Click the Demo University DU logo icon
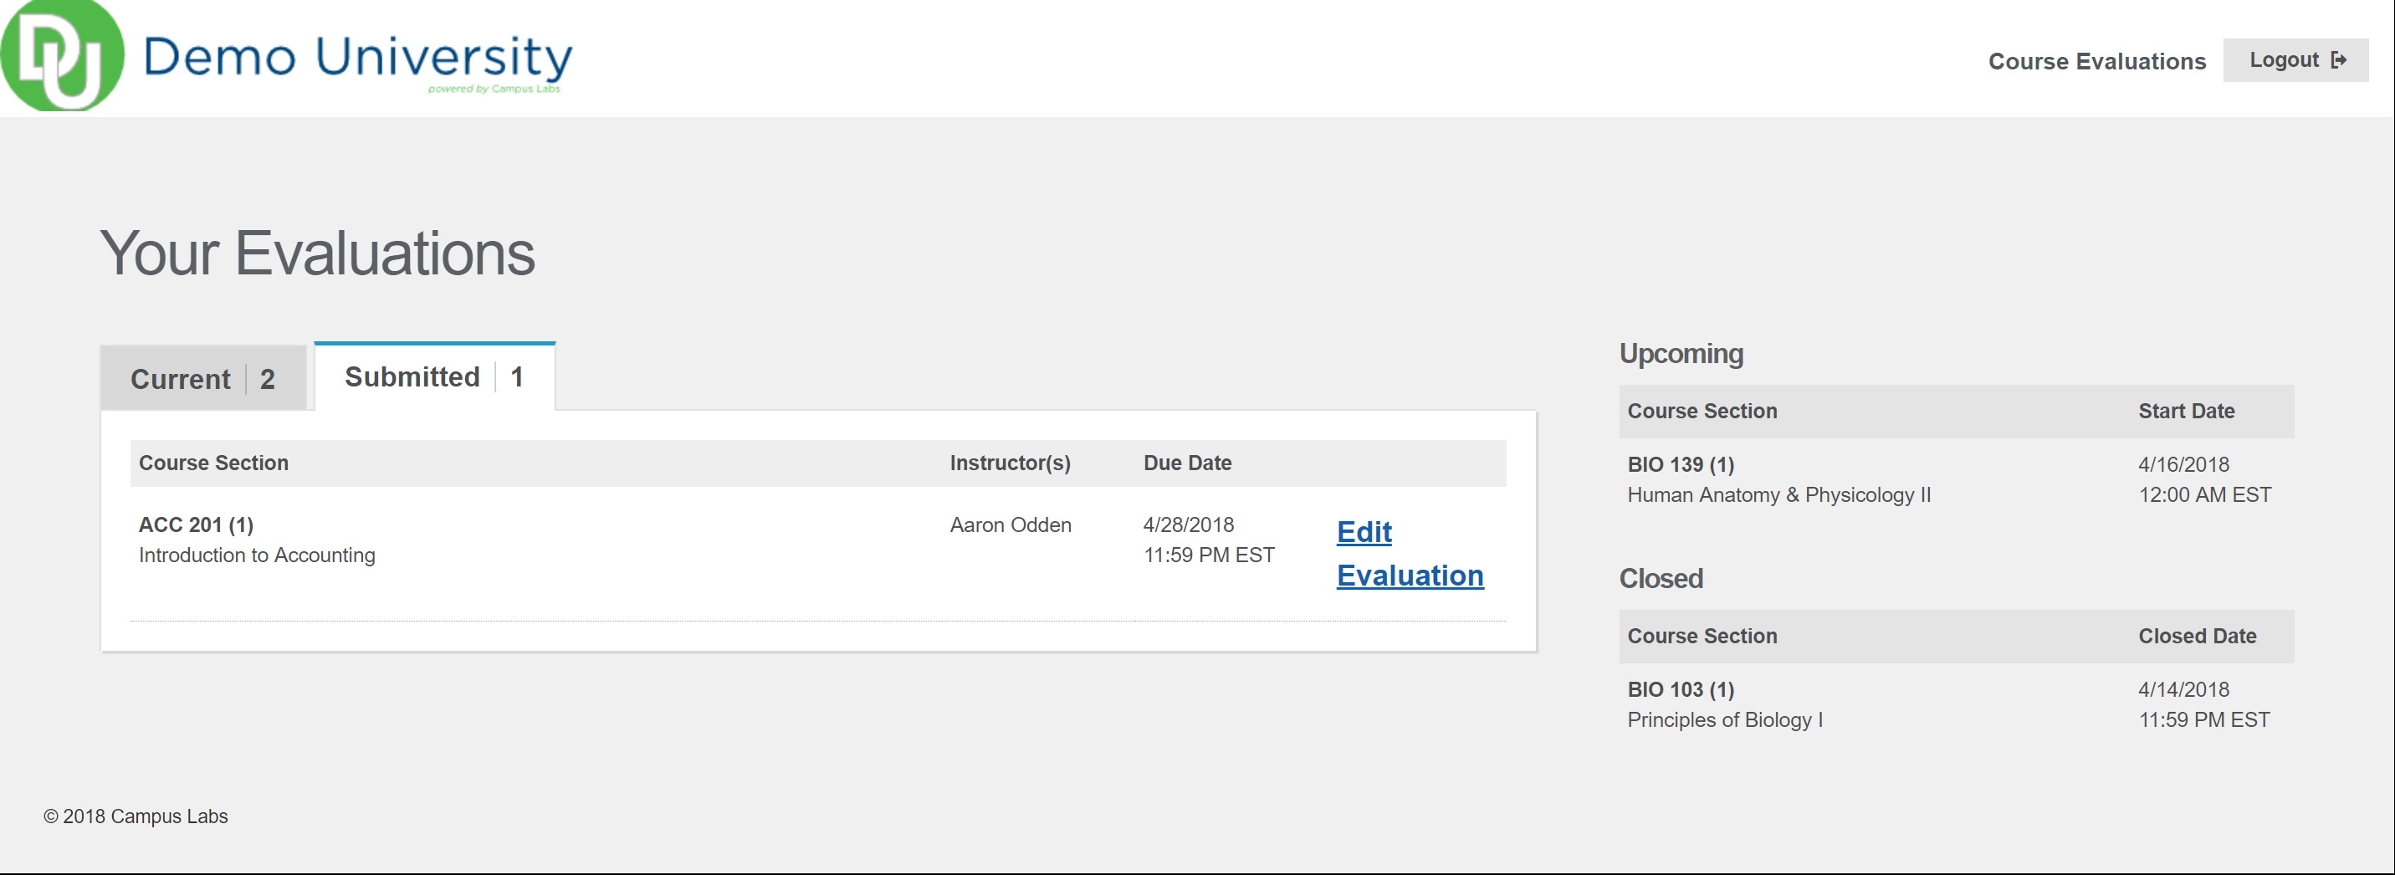 point(61,56)
